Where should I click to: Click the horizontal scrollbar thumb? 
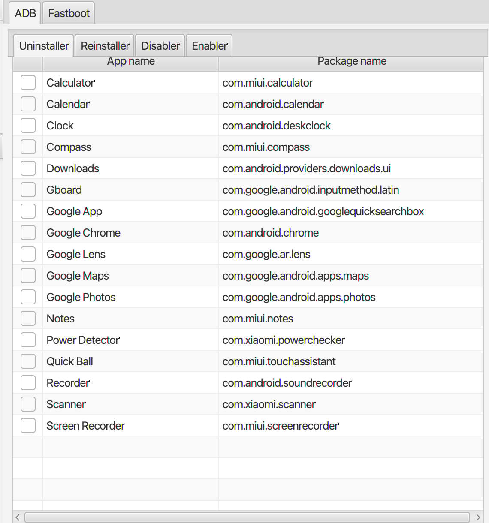click(x=247, y=517)
